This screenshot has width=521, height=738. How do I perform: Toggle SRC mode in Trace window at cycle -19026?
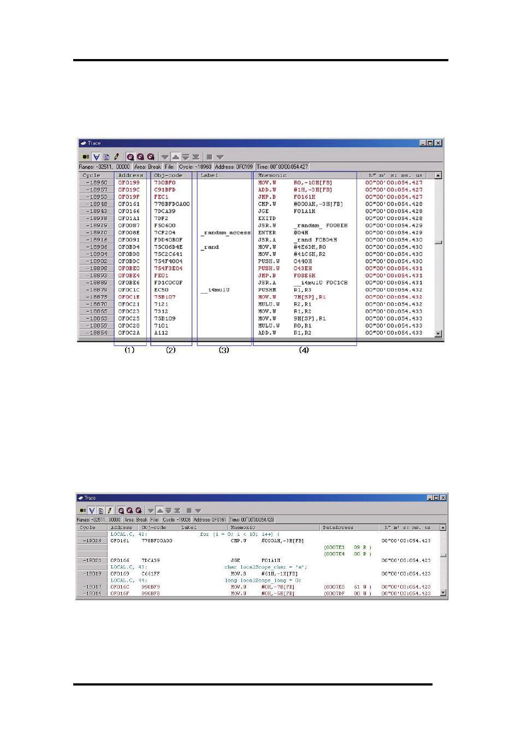(x=100, y=511)
